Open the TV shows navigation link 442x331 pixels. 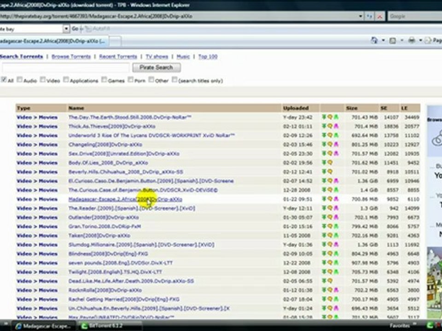click(157, 57)
